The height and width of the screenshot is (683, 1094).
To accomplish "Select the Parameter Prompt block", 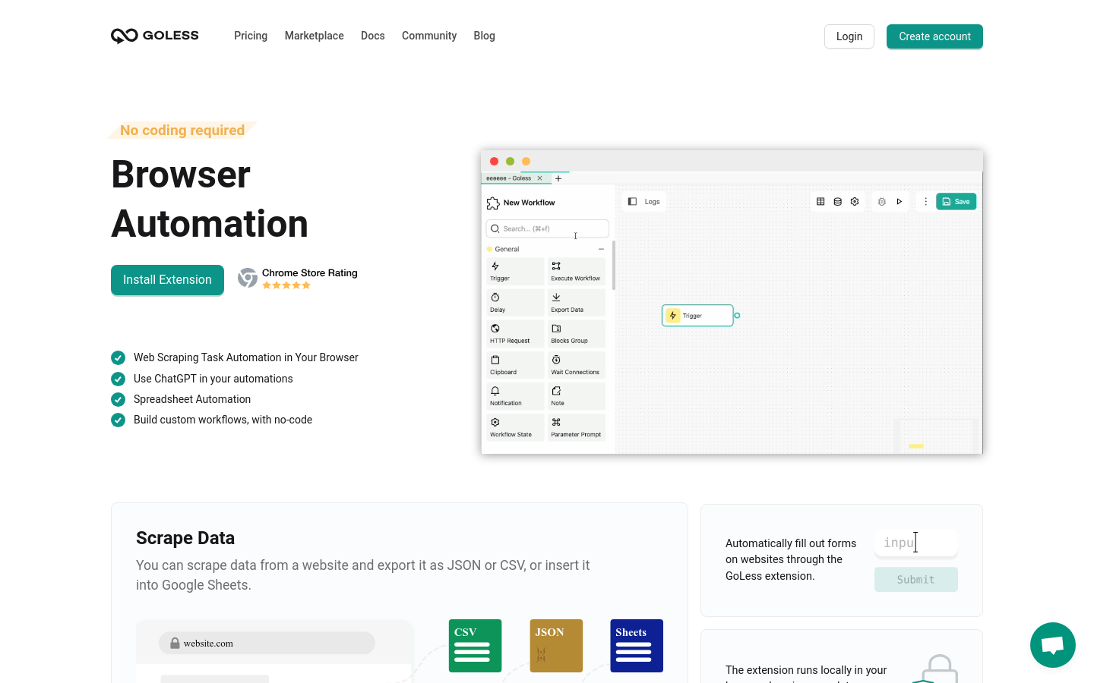I will point(576,427).
